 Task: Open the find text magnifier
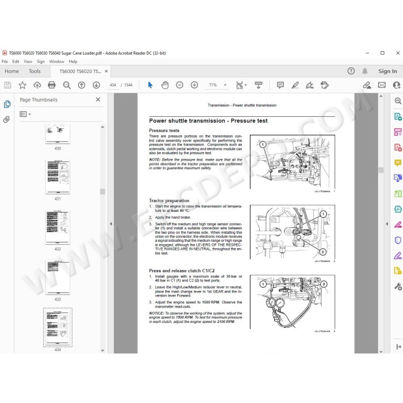click(x=67, y=85)
